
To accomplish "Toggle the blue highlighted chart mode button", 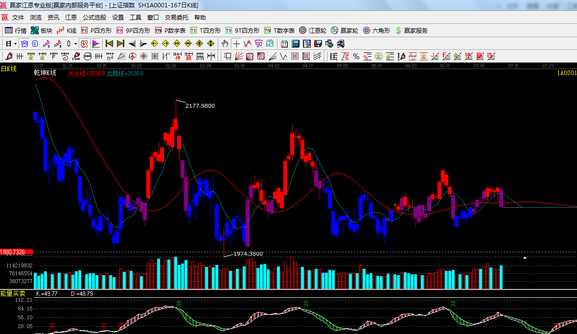I will 24,44.
